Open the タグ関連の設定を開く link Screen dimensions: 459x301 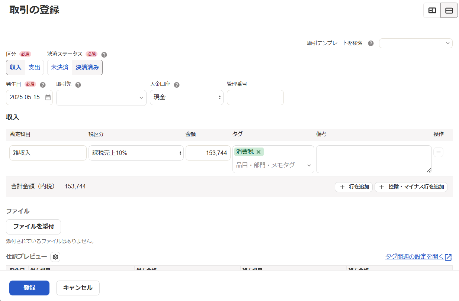pos(414,257)
